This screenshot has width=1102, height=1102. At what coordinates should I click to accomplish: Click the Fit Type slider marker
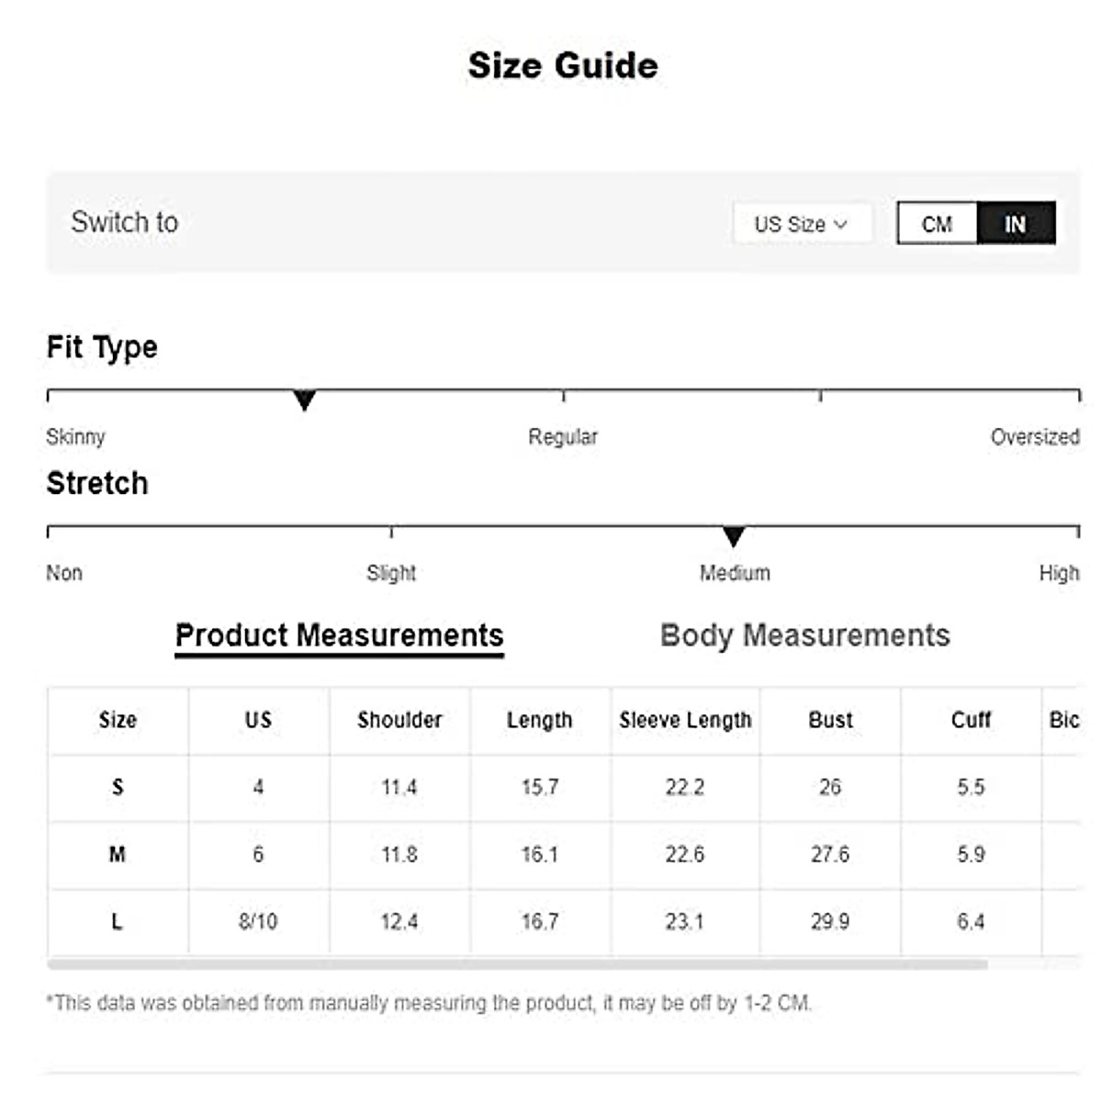pos(304,400)
